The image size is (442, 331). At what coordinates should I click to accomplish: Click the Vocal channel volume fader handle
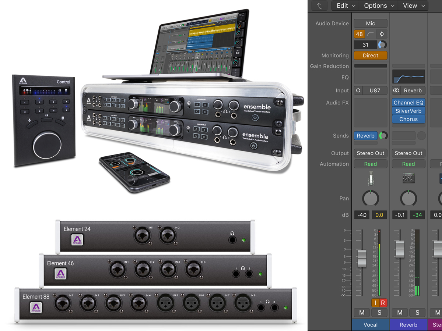tap(362, 258)
